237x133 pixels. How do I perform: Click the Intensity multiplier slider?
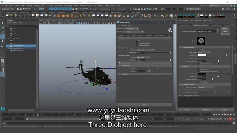click(218, 61)
